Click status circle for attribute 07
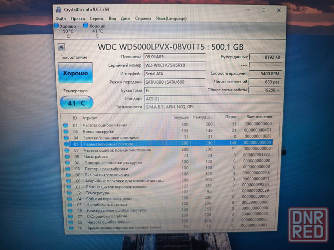Screen dimensions: 334x250 [67, 150]
